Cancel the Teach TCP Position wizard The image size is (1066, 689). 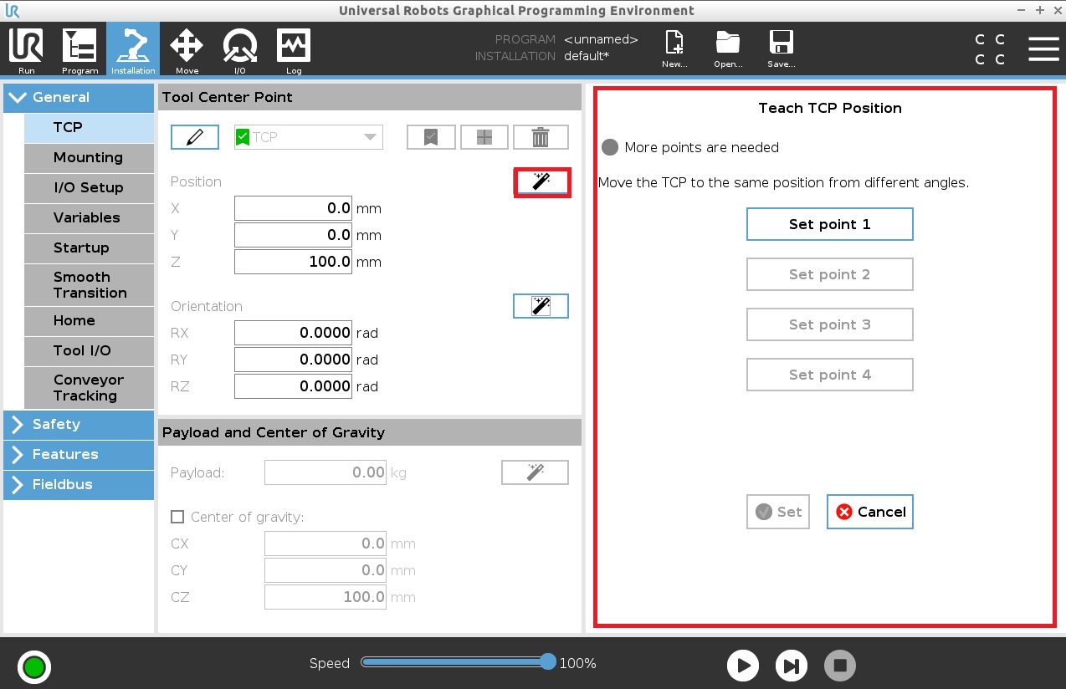tap(870, 512)
